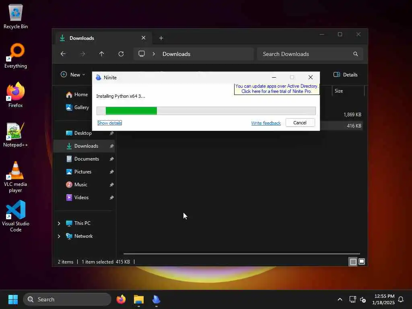Expand the Network tree node
This screenshot has height=309, width=412.
click(59, 236)
